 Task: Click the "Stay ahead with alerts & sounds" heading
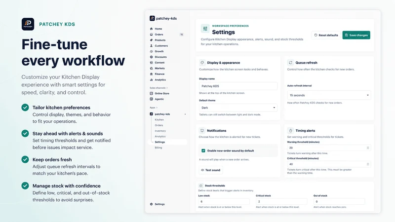pyautogui.click(x=68, y=134)
